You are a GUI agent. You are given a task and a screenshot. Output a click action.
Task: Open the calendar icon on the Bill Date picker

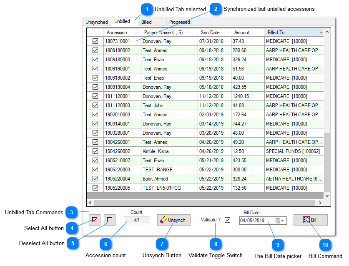[x=278, y=220]
